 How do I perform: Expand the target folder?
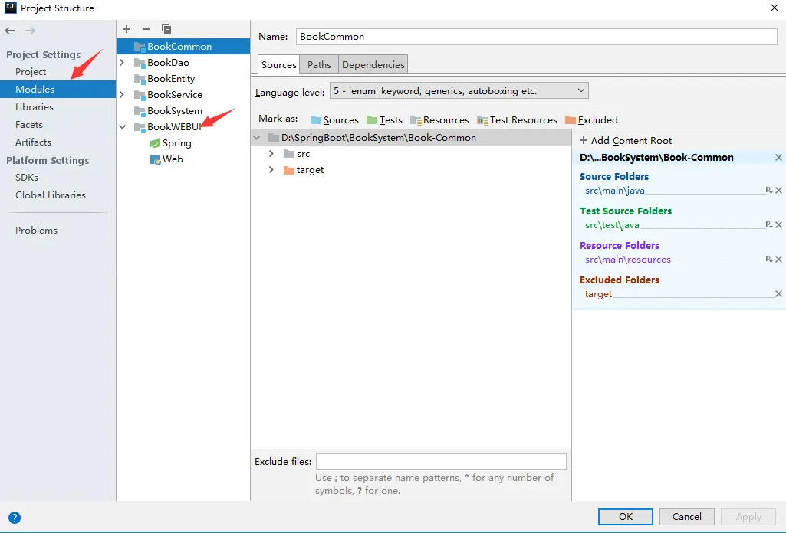271,170
